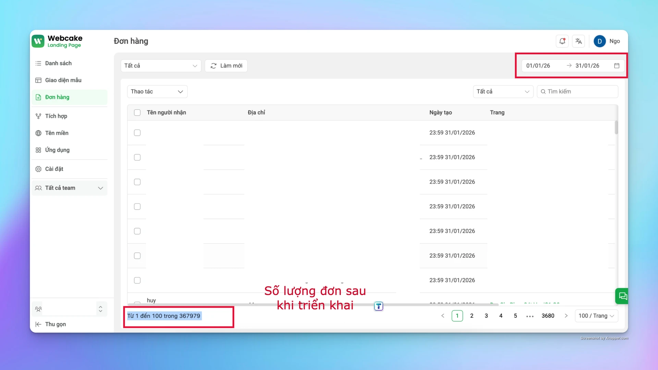Select the Tích hợp integration icon
The width and height of the screenshot is (658, 370).
(x=38, y=116)
